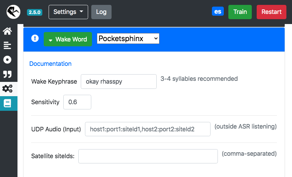Click the Sensitivity value field

click(77, 102)
